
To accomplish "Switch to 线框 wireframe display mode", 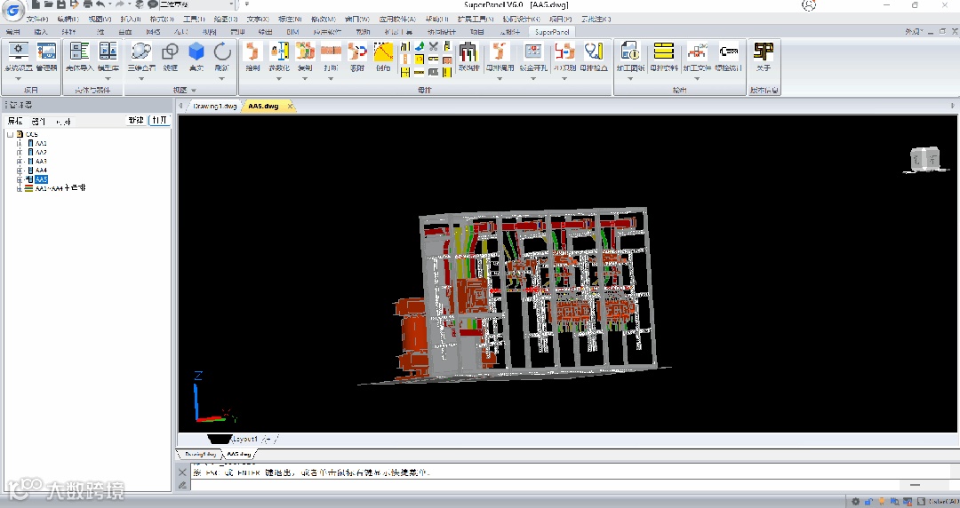I will 170,56.
